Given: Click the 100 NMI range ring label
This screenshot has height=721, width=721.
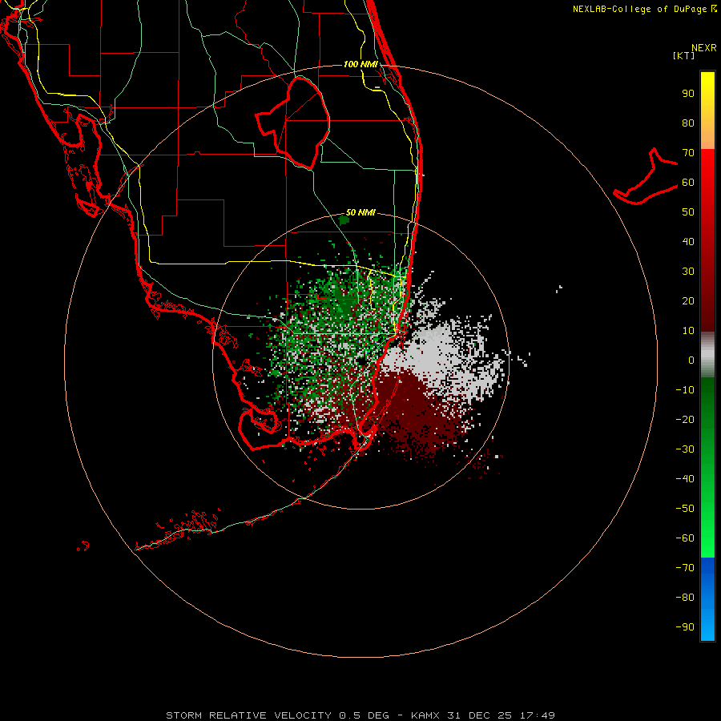Looking at the screenshot, I should click(360, 64).
